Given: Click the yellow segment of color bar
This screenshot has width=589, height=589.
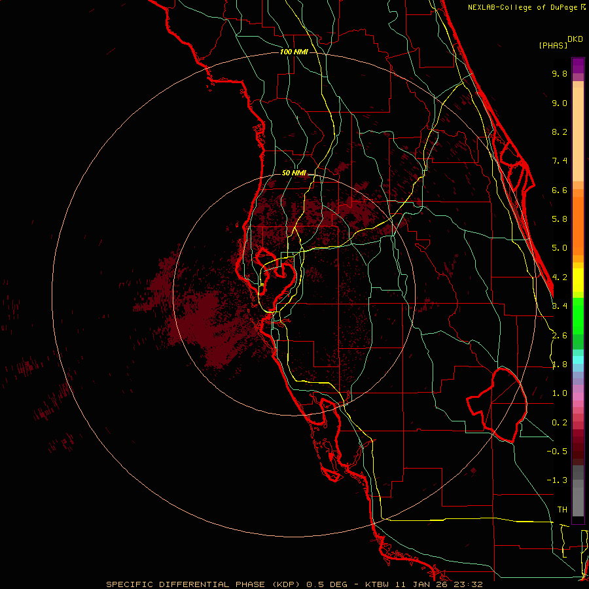Looking at the screenshot, I should pos(578,280).
